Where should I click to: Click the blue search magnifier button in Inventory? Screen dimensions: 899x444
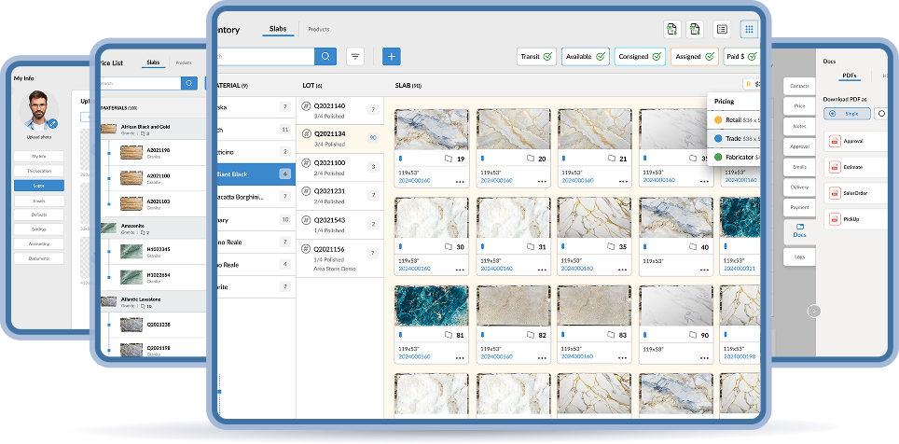(x=325, y=56)
